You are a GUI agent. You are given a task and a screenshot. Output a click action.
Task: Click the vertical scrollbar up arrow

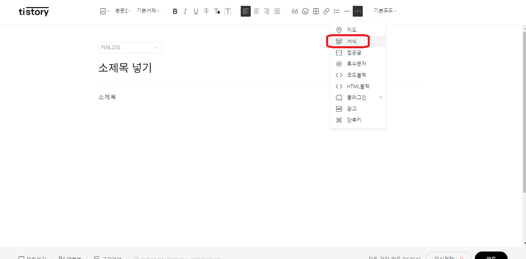(x=524, y=28)
